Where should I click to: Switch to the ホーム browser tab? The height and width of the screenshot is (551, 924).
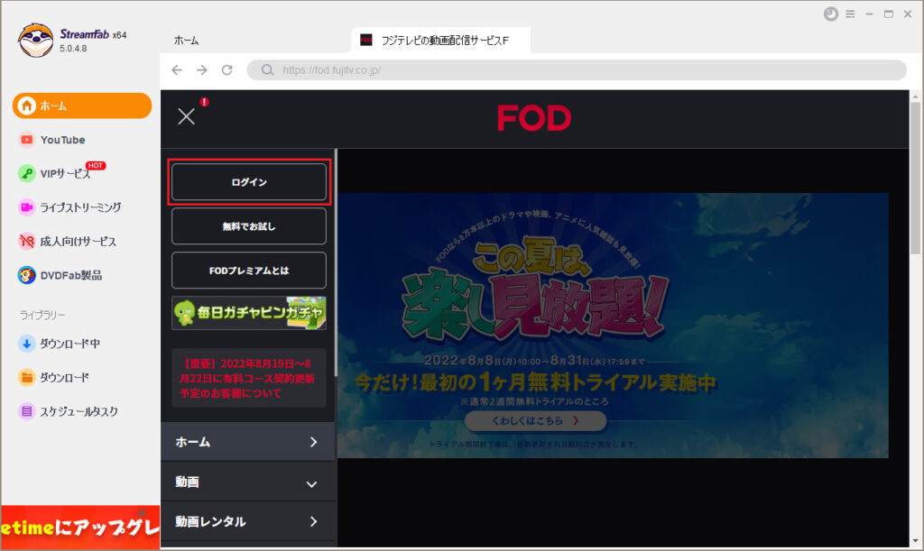[186, 40]
